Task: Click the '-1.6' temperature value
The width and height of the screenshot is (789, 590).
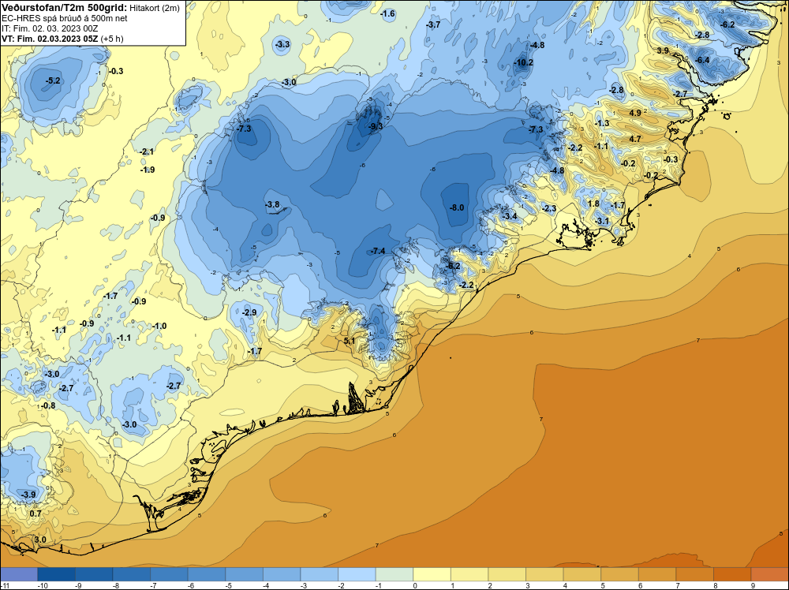Action: [x=387, y=13]
